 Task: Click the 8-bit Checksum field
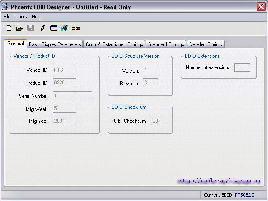[159, 121]
